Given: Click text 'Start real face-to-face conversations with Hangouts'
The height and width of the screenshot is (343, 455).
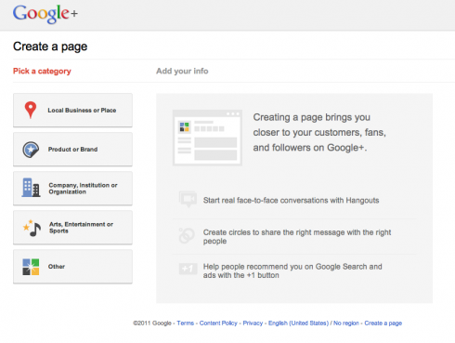Looking at the screenshot, I should (291, 201).
